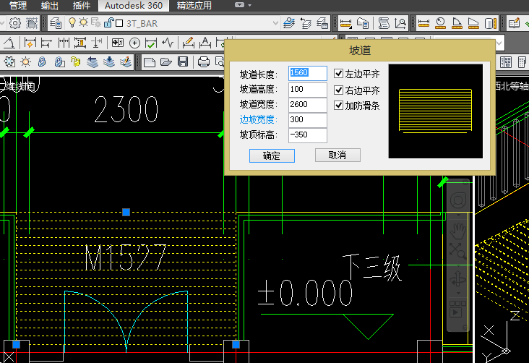This screenshot has height=363, width=529.
Task: Click the Dimension Text Edit icon
Action: point(205,43)
